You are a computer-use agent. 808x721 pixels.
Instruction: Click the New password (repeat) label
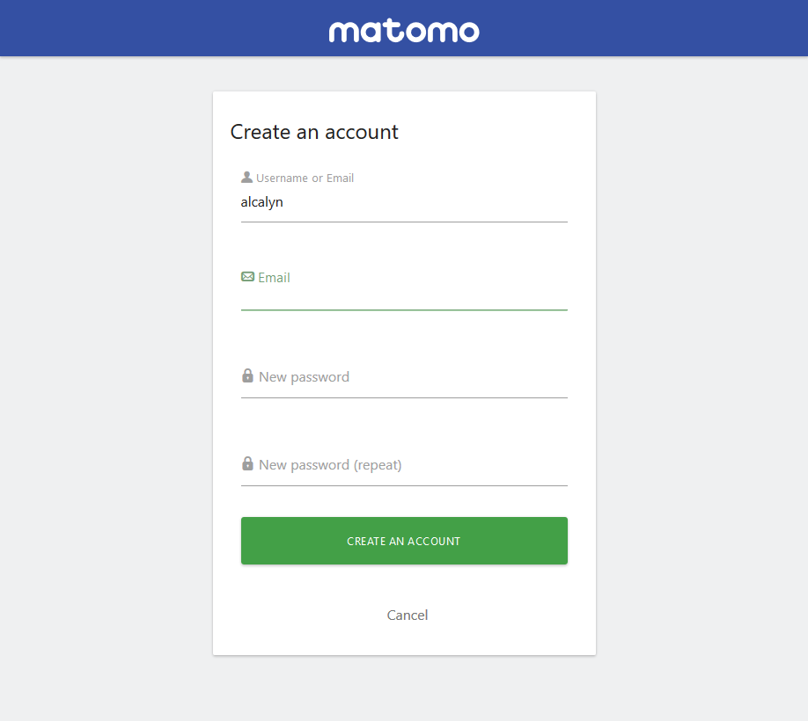coord(329,464)
